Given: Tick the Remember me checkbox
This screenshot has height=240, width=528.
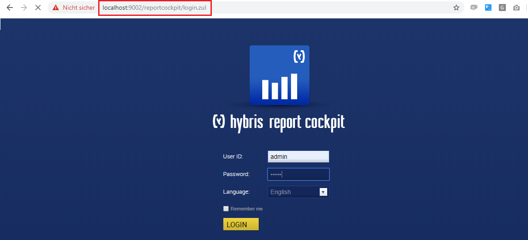Looking at the screenshot, I should click(x=226, y=209).
